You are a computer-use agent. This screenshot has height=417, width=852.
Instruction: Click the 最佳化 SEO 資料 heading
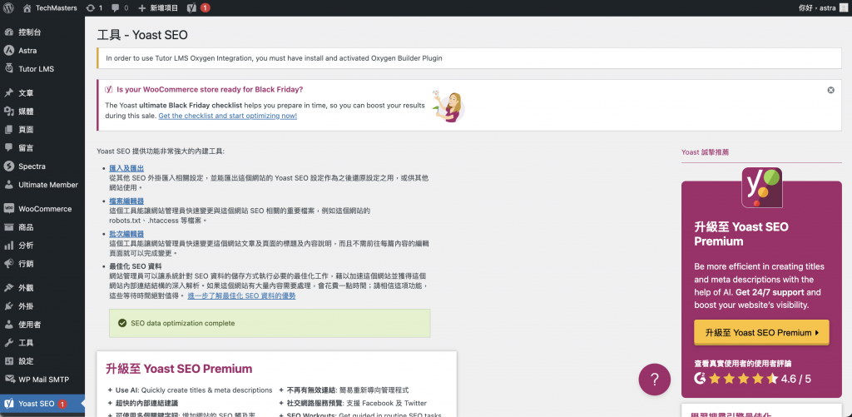click(x=136, y=266)
